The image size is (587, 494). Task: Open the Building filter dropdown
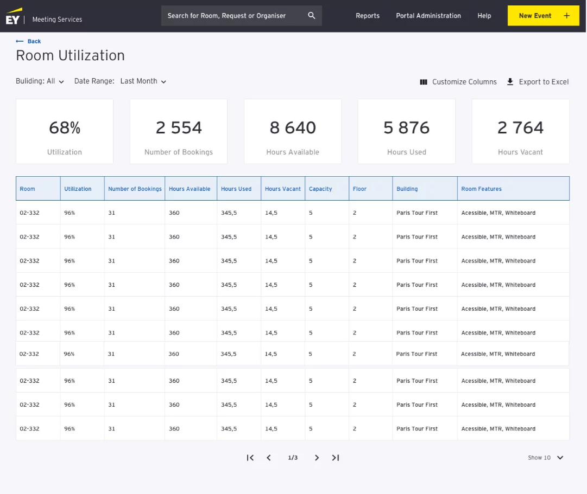pos(40,80)
